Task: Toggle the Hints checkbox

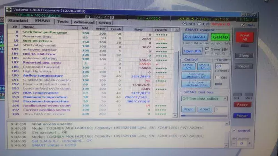Action: pos(243,25)
